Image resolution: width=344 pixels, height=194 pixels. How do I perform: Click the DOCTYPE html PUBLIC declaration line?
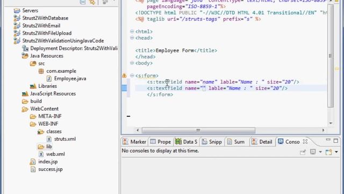[231, 13]
